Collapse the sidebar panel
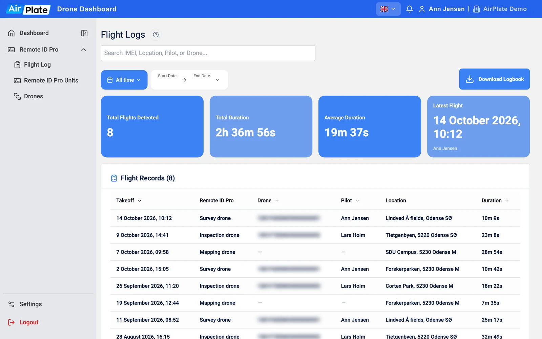Image resolution: width=542 pixels, height=339 pixels. (84, 33)
